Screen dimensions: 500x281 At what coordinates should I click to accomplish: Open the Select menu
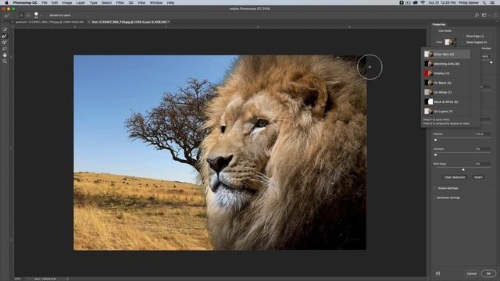[x=106, y=2]
